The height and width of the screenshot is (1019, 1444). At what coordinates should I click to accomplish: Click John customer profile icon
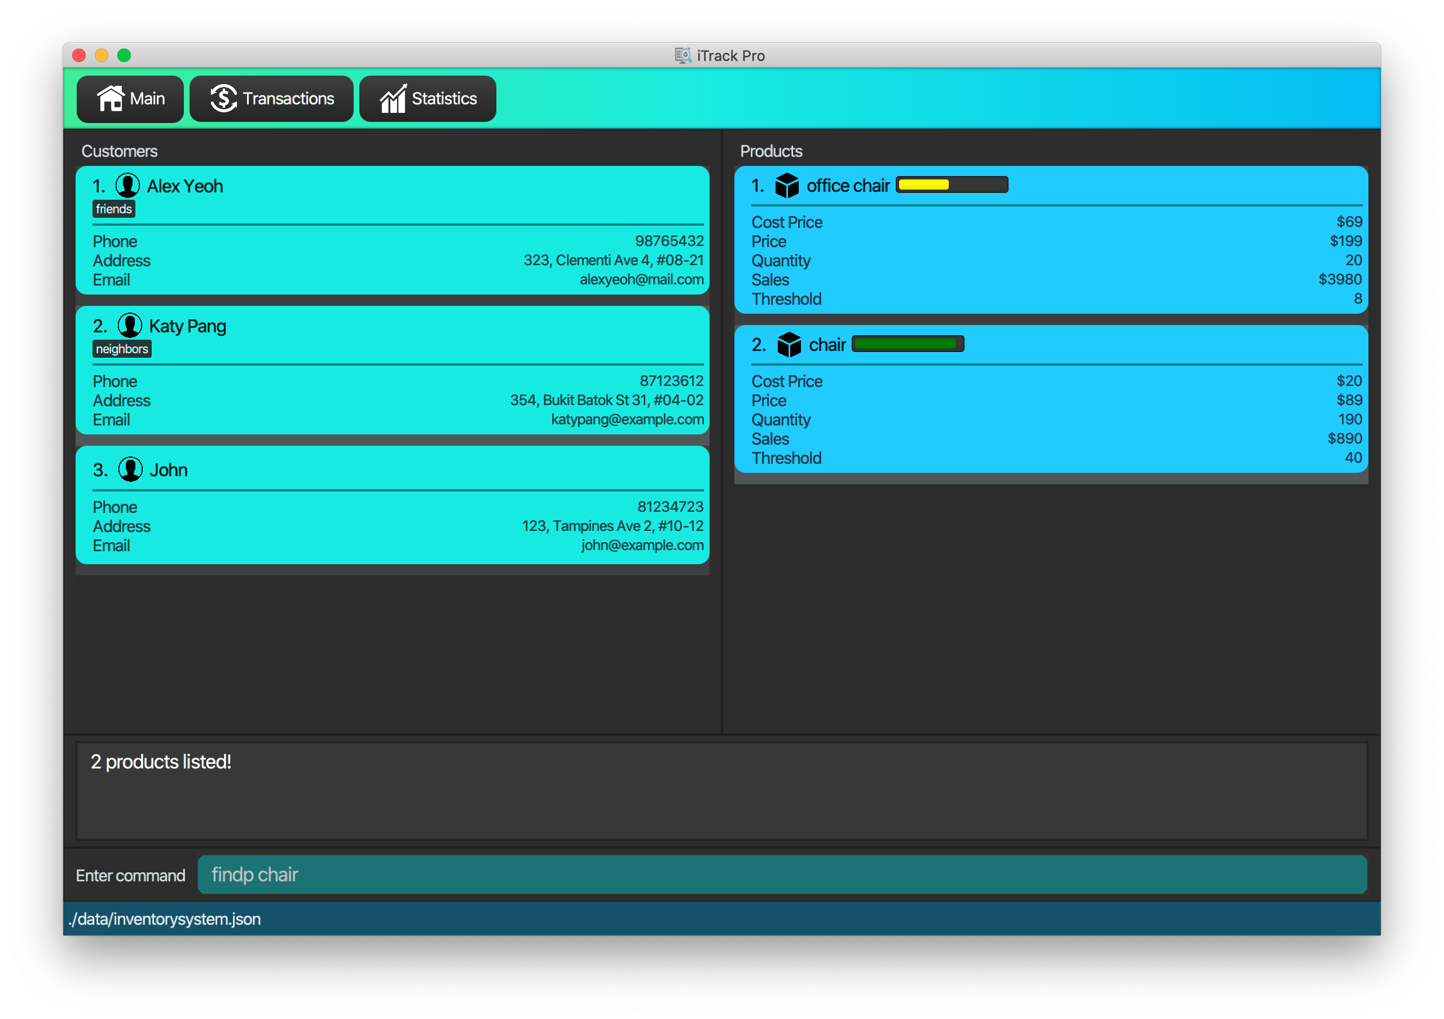pyautogui.click(x=130, y=470)
